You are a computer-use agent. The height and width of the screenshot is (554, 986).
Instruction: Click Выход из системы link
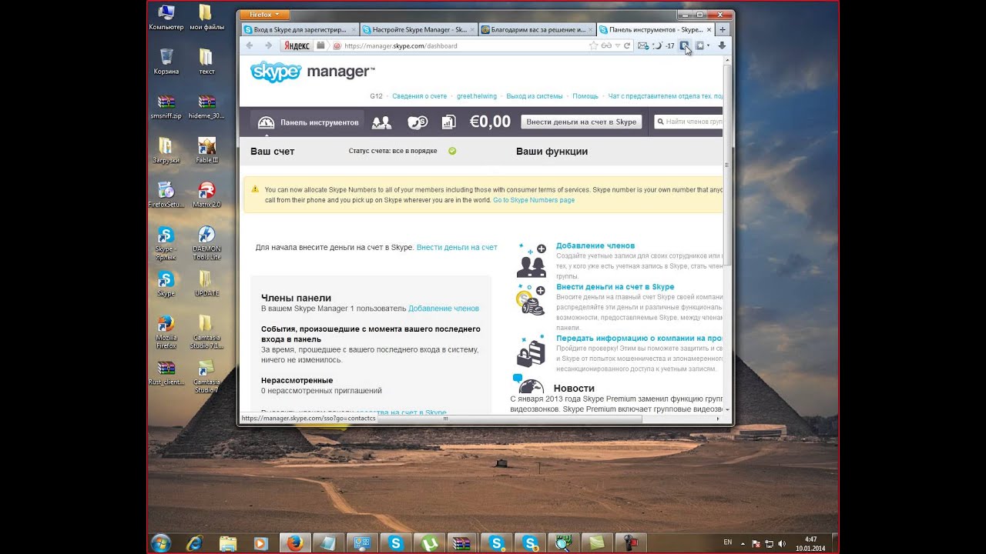tap(535, 96)
